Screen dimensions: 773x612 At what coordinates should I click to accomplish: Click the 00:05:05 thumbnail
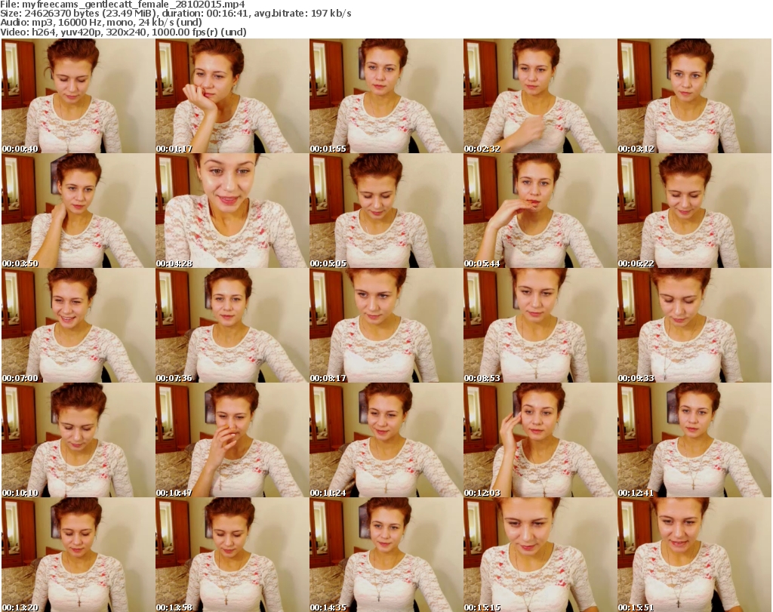pyautogui.click(x=386, y=211)
